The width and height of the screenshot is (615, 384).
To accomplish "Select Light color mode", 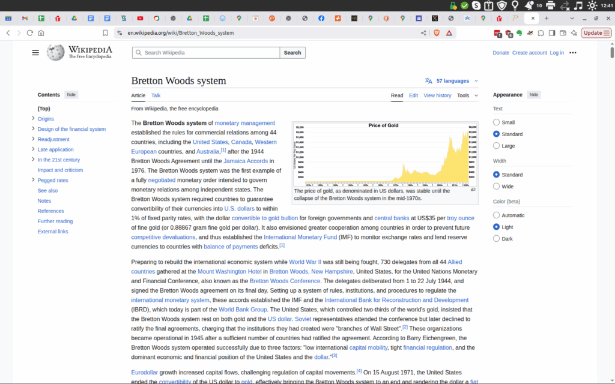I will click(496, 227).
